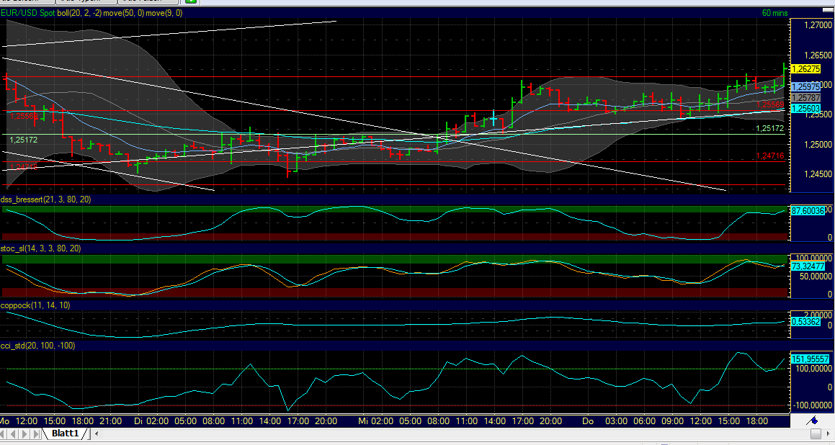Click the last-sheet navigation arrow icon
Viewport: 835px width, 445px height.
coord(36,433)
